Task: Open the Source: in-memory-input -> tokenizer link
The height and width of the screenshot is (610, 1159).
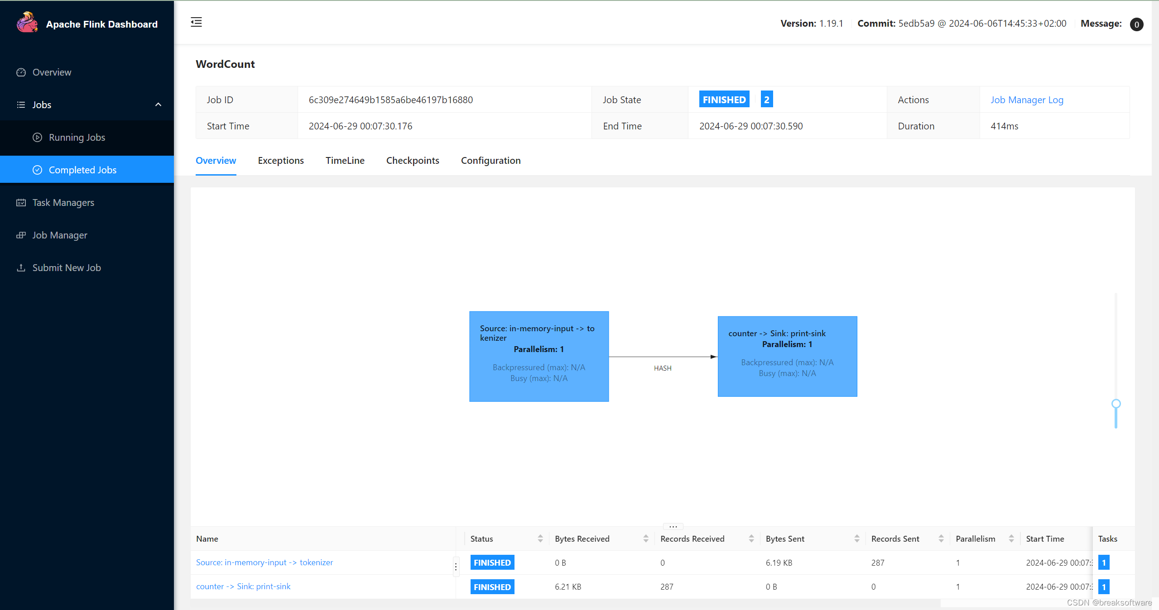Action: [x=265, y=562]
